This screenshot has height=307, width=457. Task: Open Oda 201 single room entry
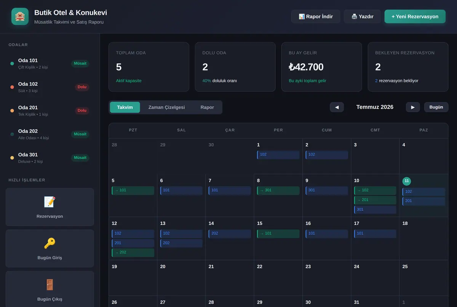[x=50, y=110]
